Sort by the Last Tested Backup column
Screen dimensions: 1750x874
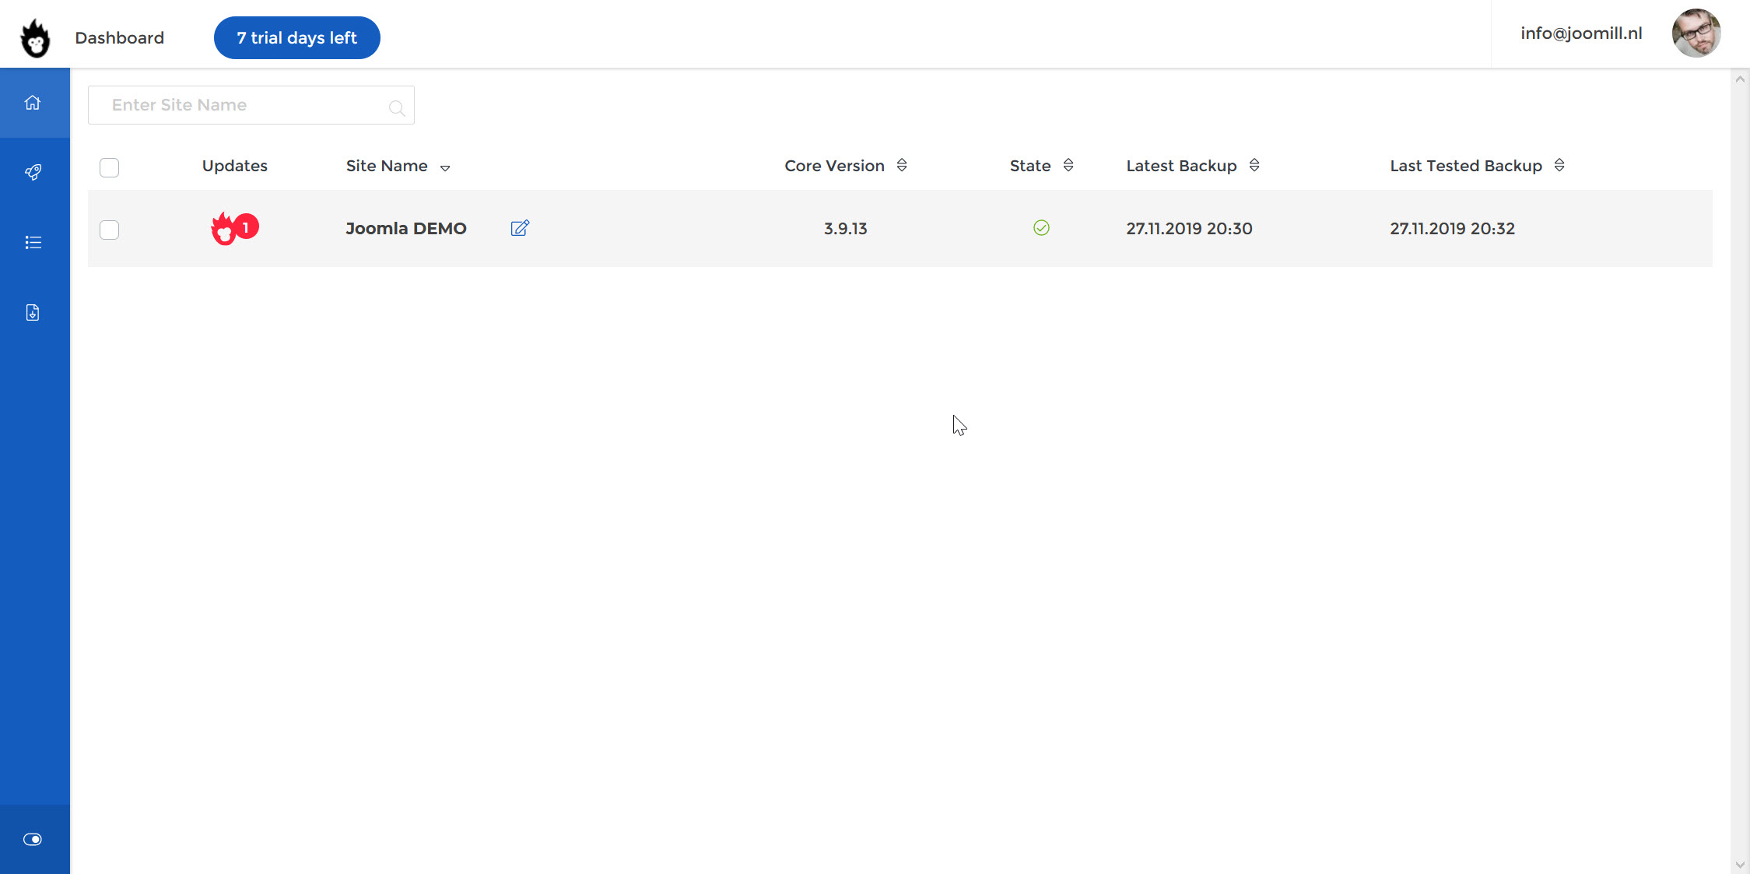click(1559, 165)
